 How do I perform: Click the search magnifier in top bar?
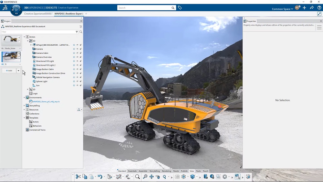tap(173, 8)
